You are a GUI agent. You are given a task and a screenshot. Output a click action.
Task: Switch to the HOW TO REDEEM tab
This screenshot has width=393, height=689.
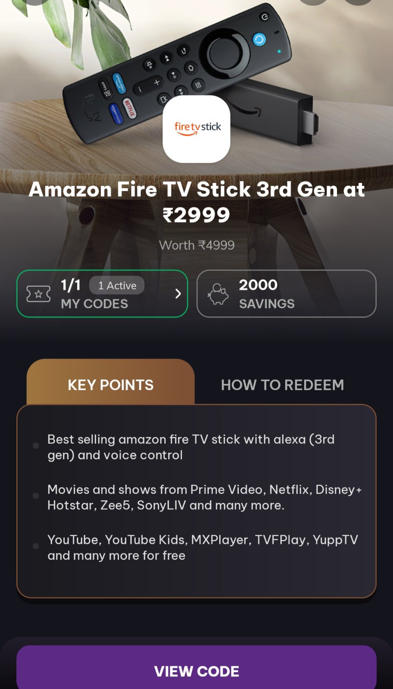pyautogui.click(x=282, y=385)
